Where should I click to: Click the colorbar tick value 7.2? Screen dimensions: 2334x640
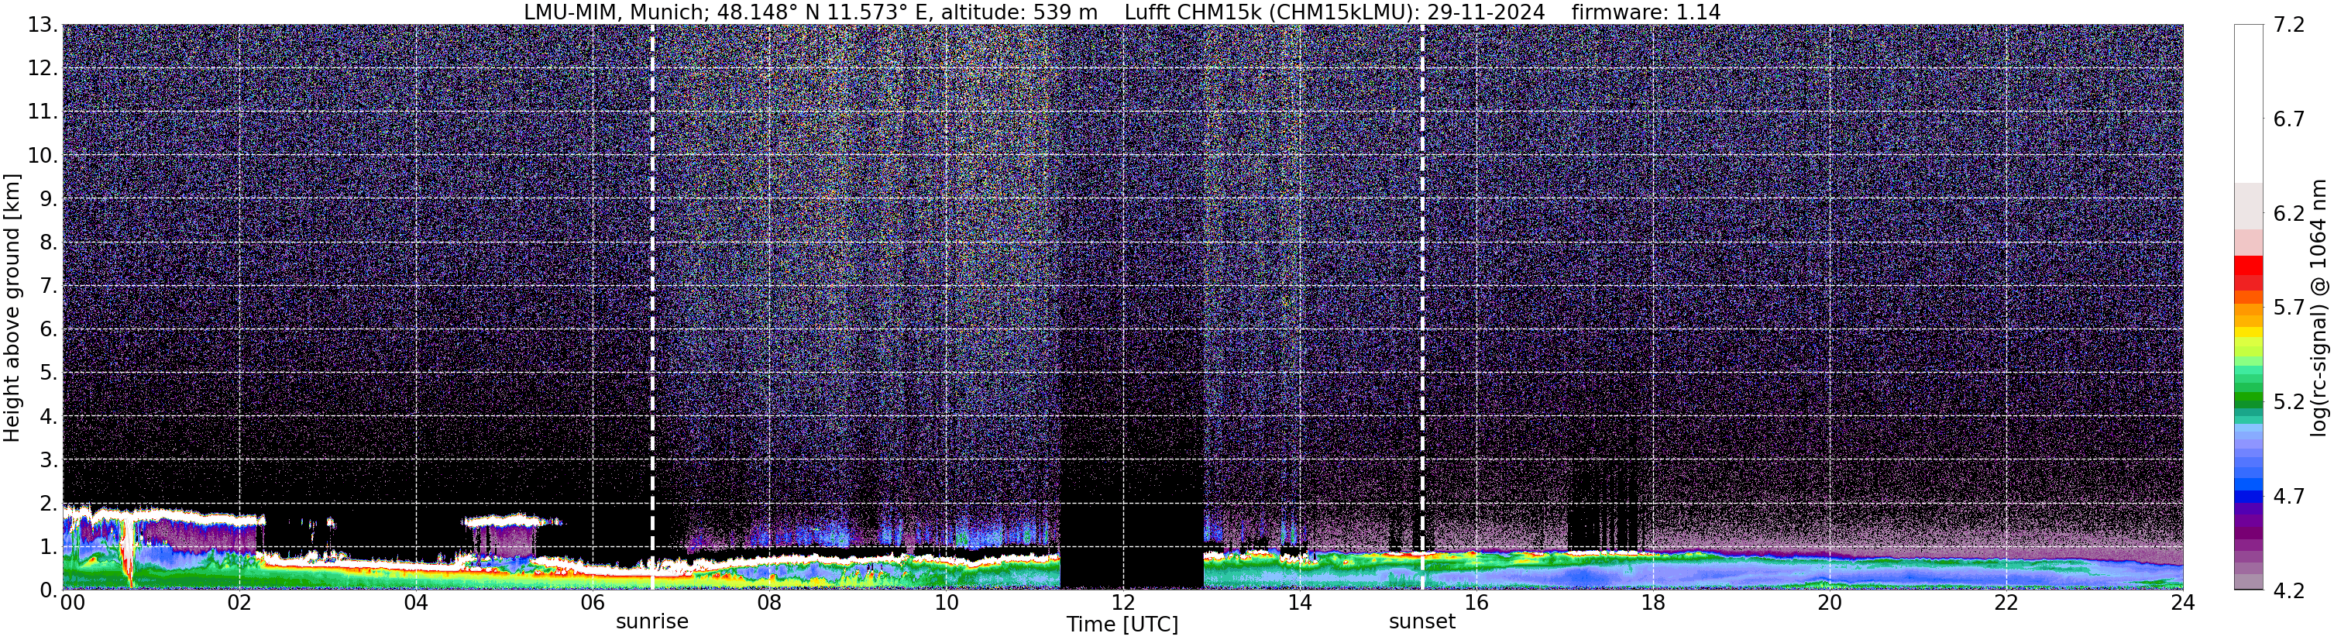[x=2289, y=26]
